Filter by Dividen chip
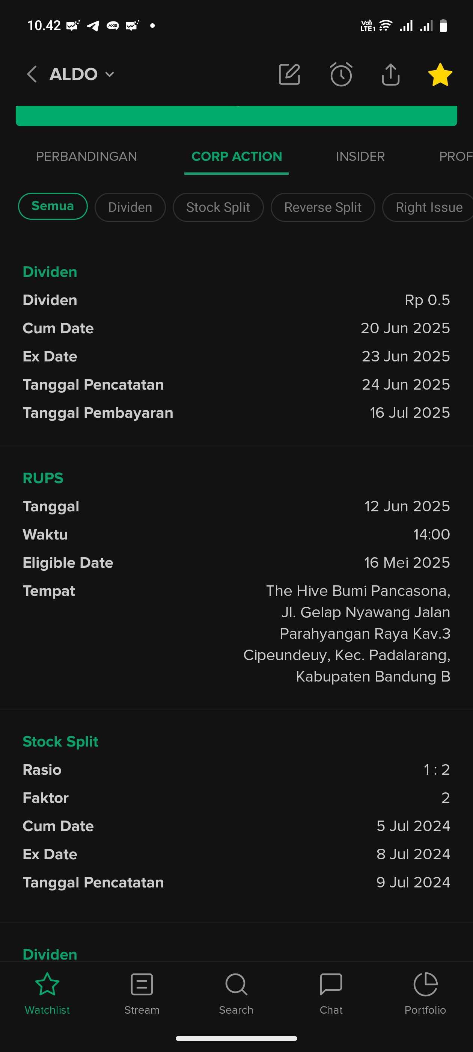Screen dimensions: 473x1052 click(130, 207)
